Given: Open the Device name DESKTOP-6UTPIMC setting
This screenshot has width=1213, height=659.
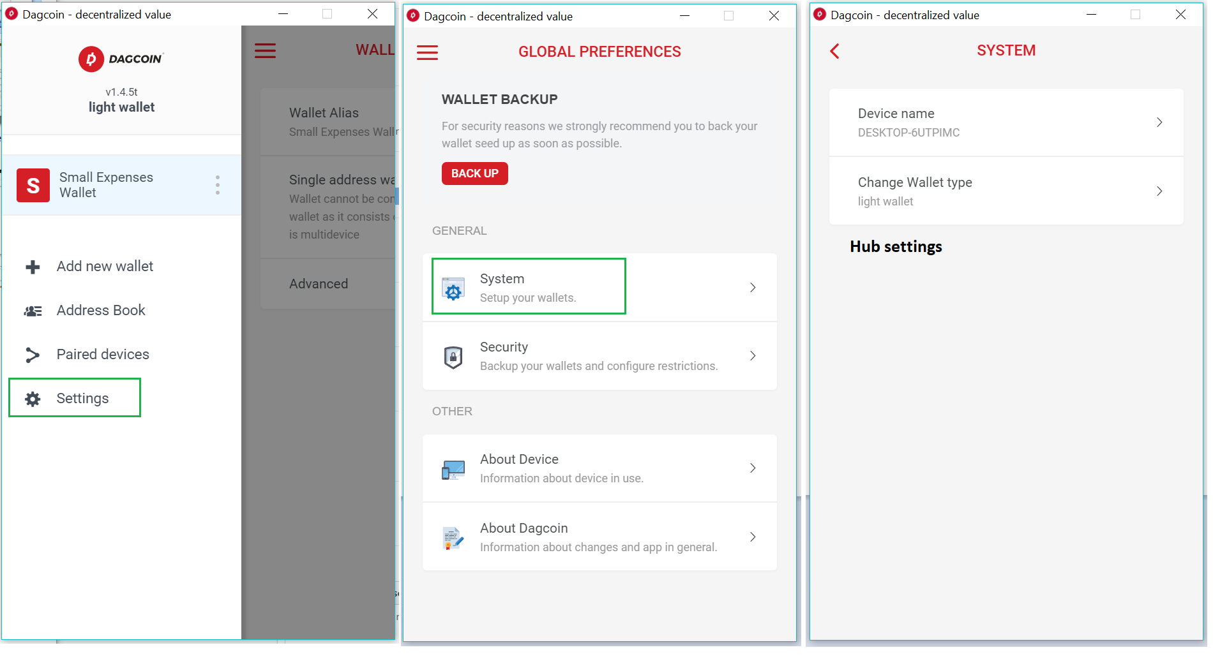Looking at the screenshot, I should point(1006,122).
